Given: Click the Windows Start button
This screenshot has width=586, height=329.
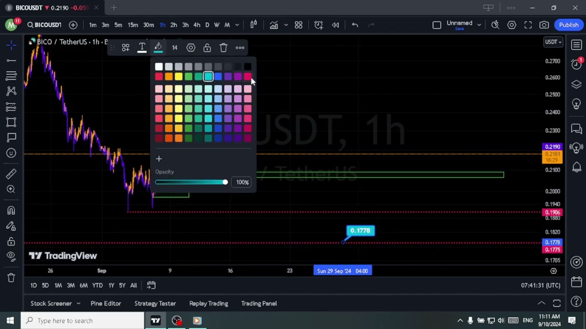Looking at the screenshot, I should (10, 320).
